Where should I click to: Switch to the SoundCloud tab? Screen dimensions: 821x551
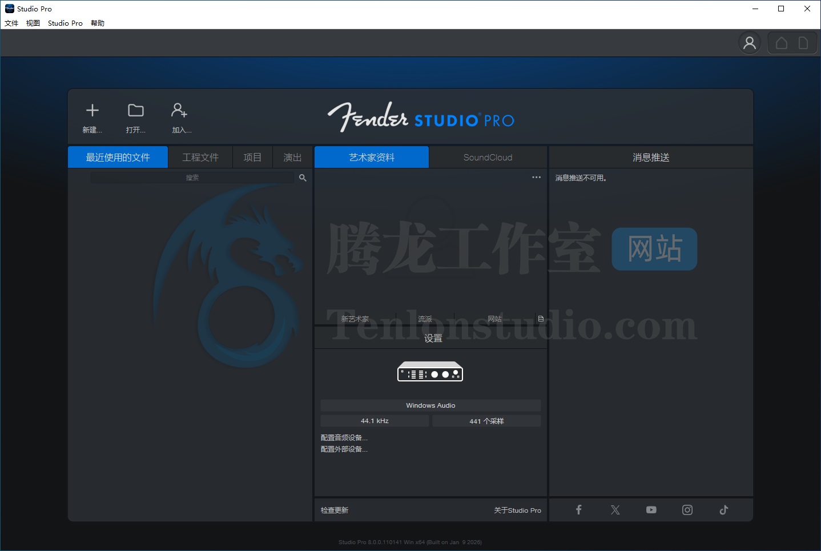488,158
